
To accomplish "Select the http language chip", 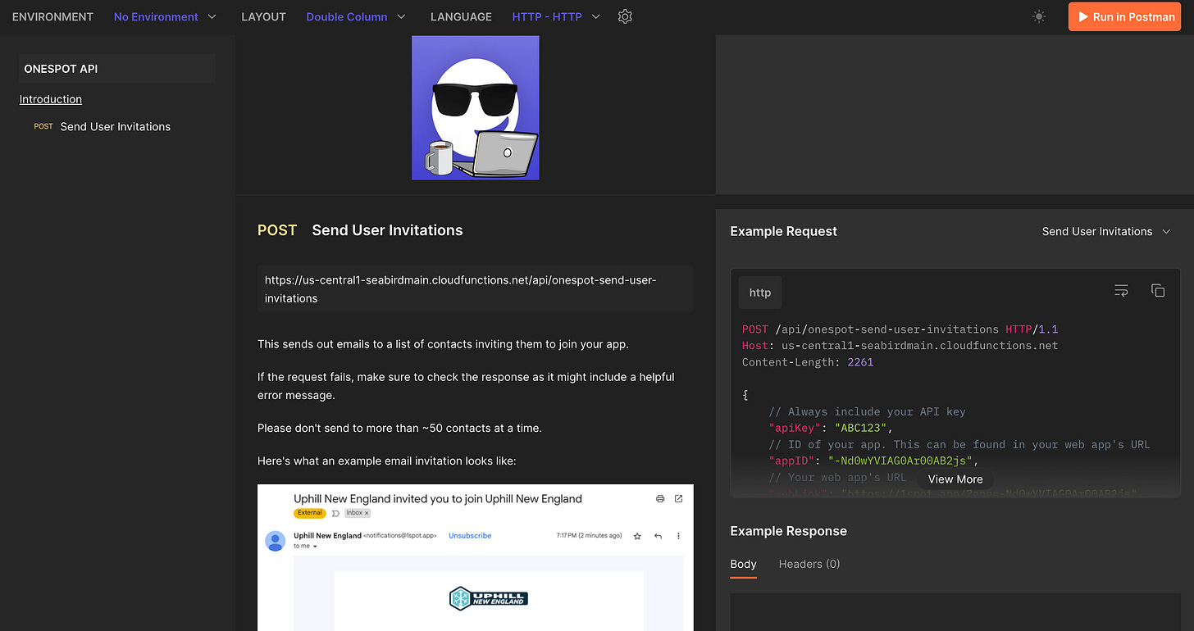I will (x=760, y=293).
